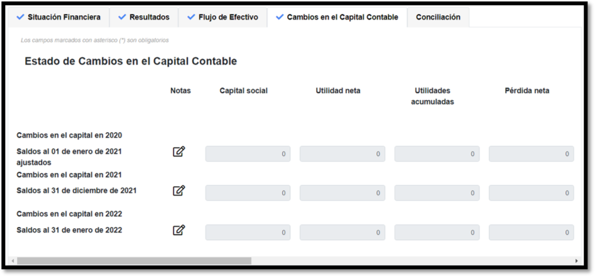The height and width of the screenshot is (276, 595).
Task: Select Cambios en el Capital Contable tab
Action: pos(337,18)
